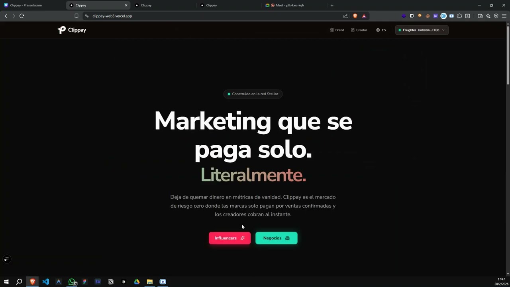The height and width of the screenshot is (287, 510).
Task: Open the ES language selector
Action: tap(381, 30)
